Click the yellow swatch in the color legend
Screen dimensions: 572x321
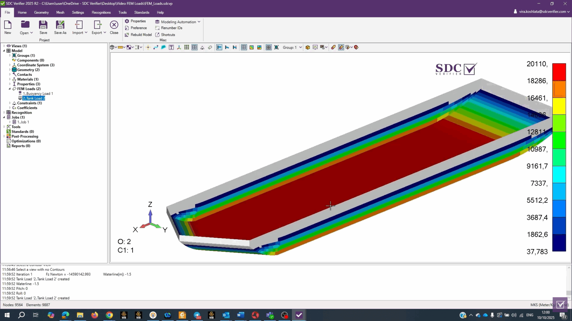pyautogui.click(x=559, y=106)
